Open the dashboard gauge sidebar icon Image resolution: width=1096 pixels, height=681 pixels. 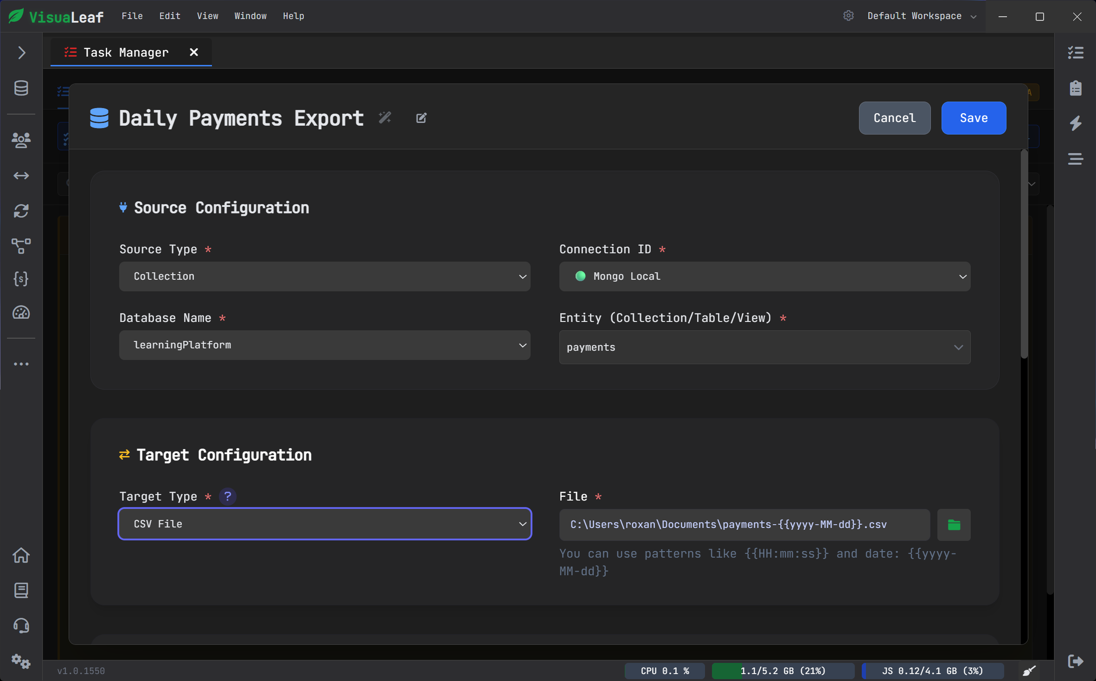click(x=21, y=313)
